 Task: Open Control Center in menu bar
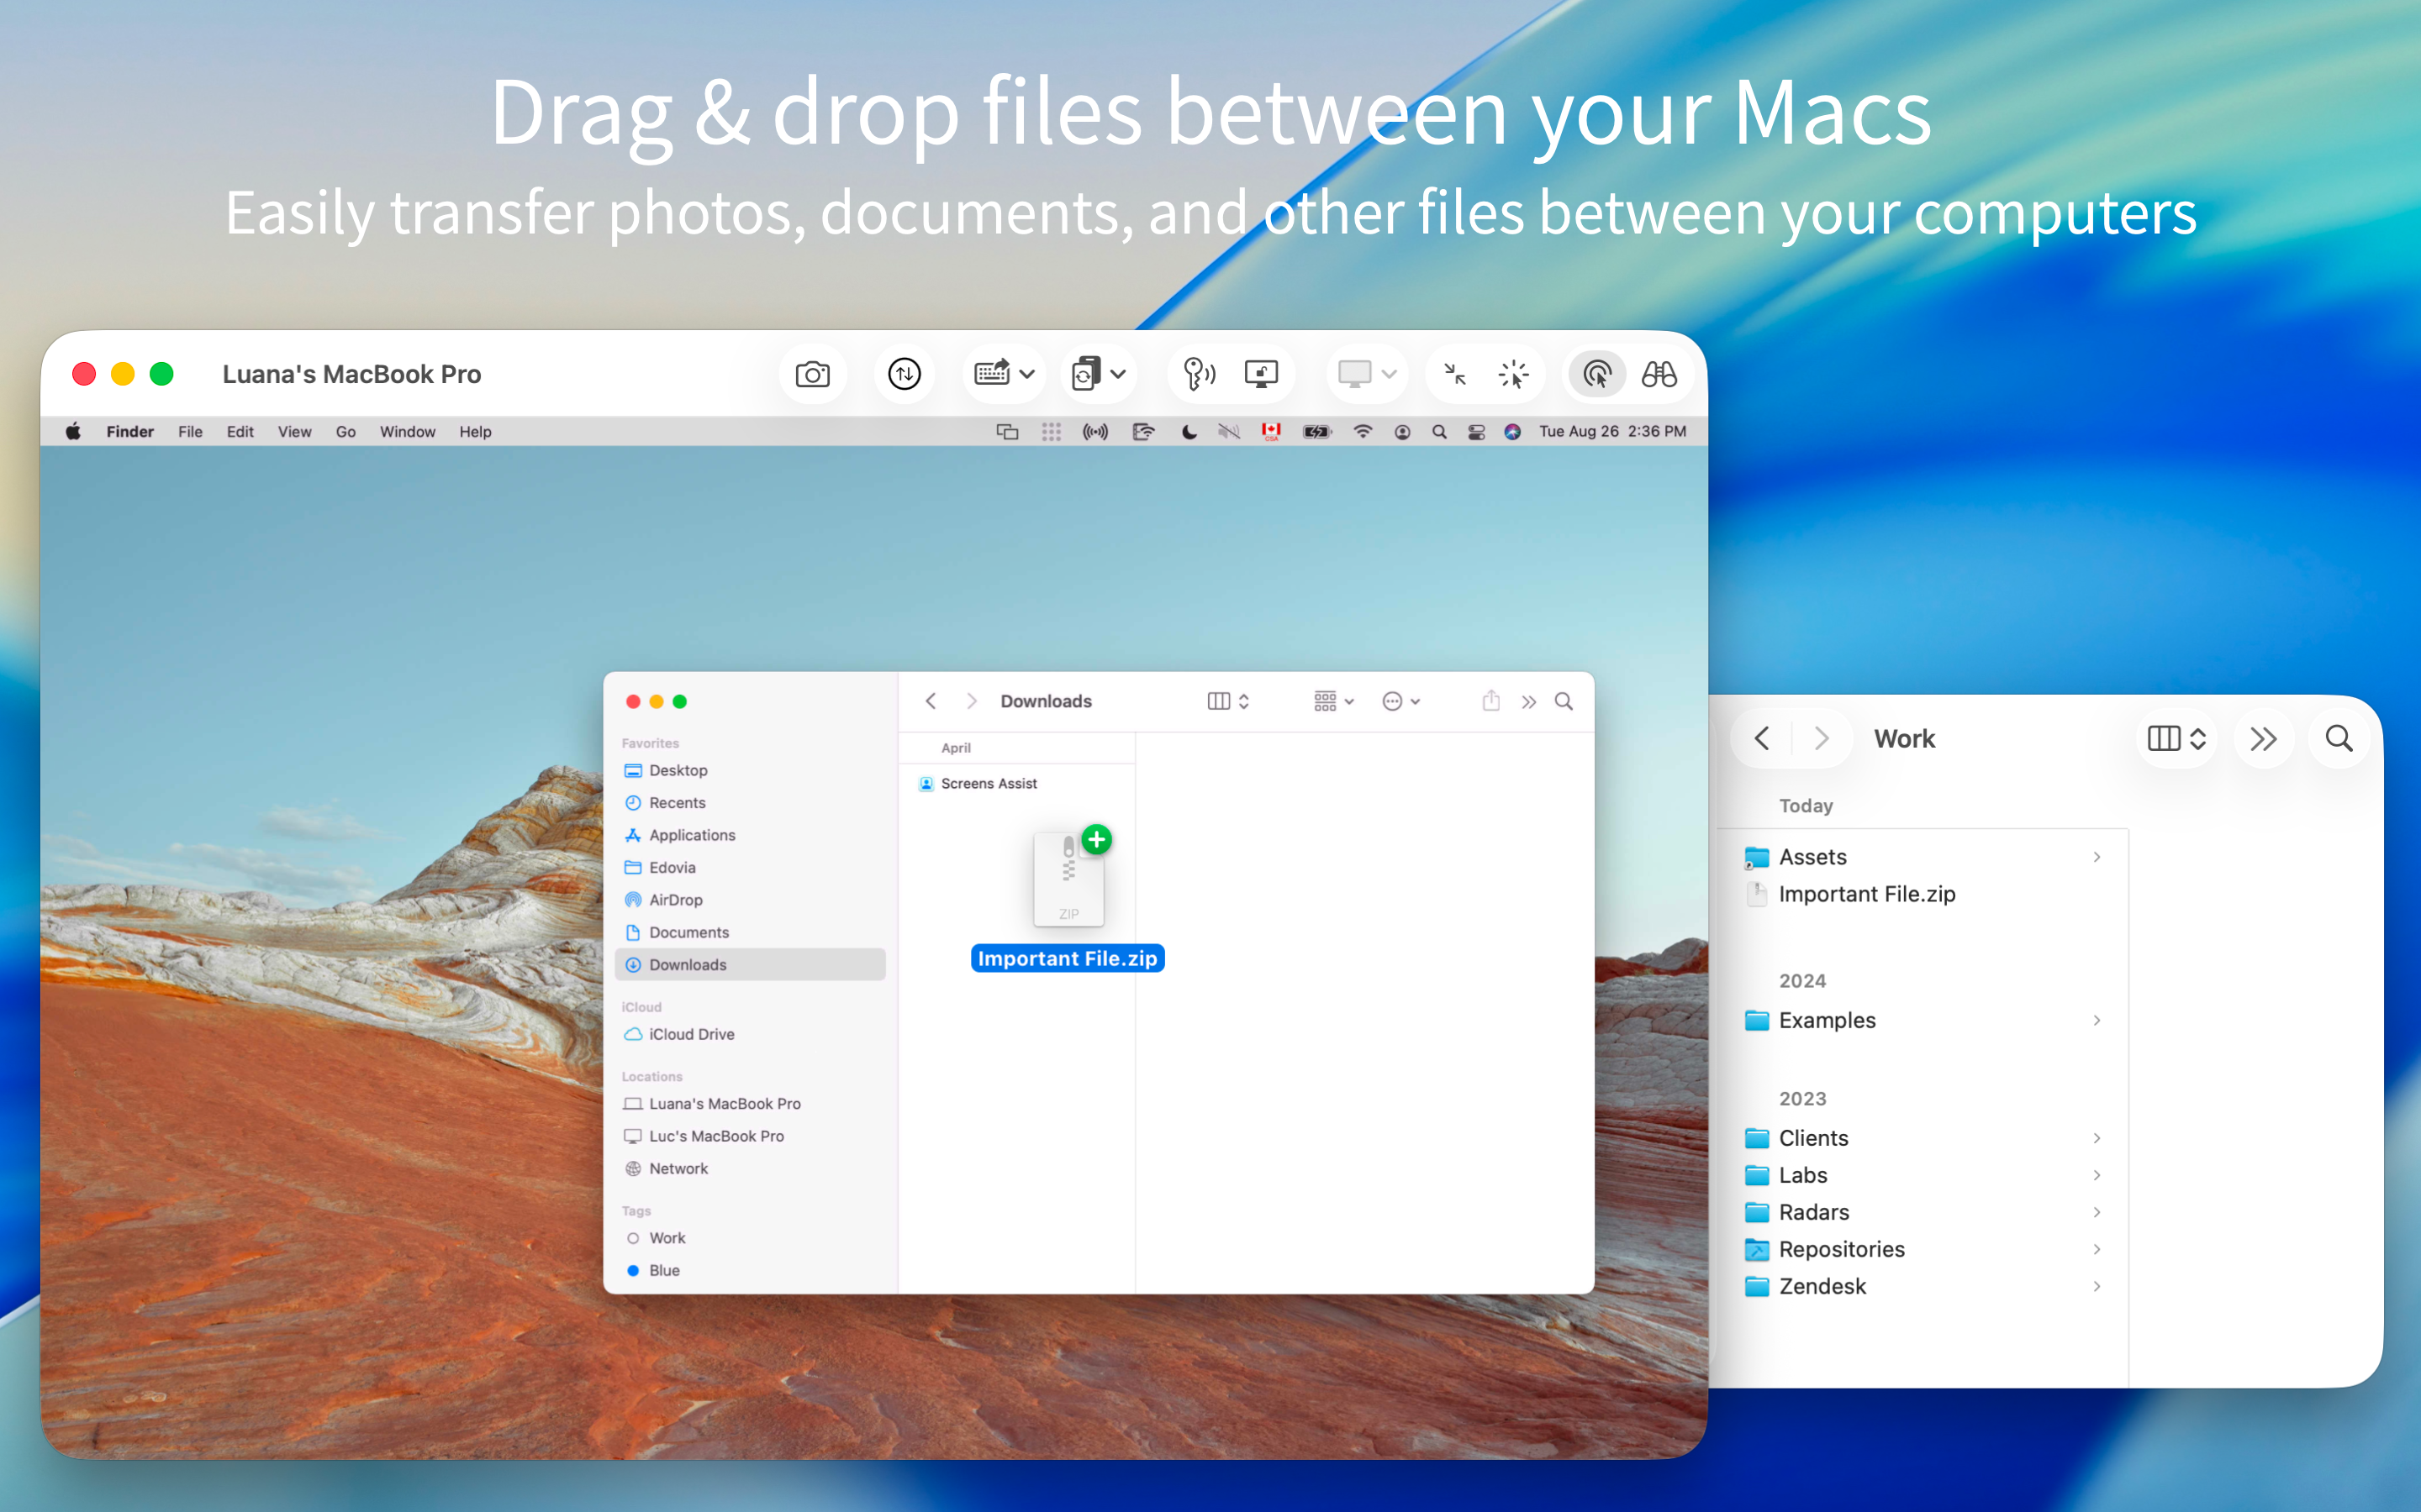(x=1475, y=431)
